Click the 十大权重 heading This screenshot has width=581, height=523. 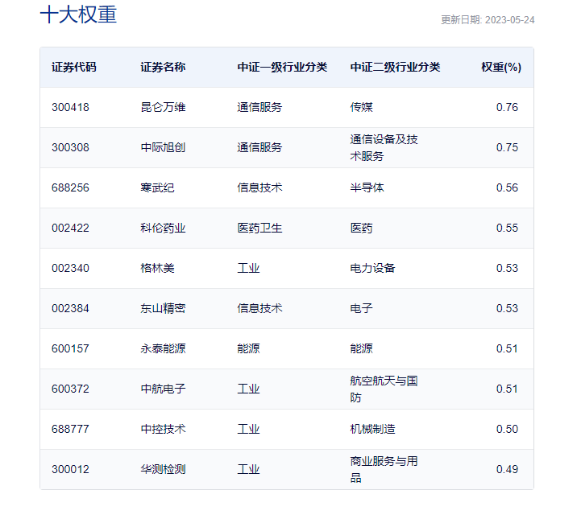point(78,14)
